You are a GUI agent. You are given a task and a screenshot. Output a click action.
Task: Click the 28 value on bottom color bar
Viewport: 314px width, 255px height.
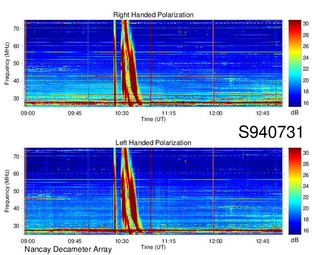(306, 164)
